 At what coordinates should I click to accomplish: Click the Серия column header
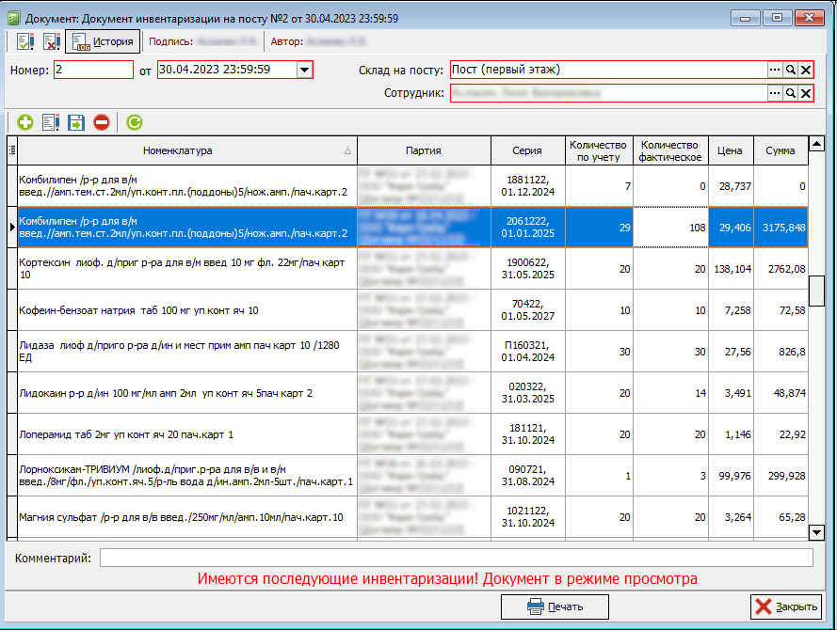pyautogui.click(x=526, y=150)
